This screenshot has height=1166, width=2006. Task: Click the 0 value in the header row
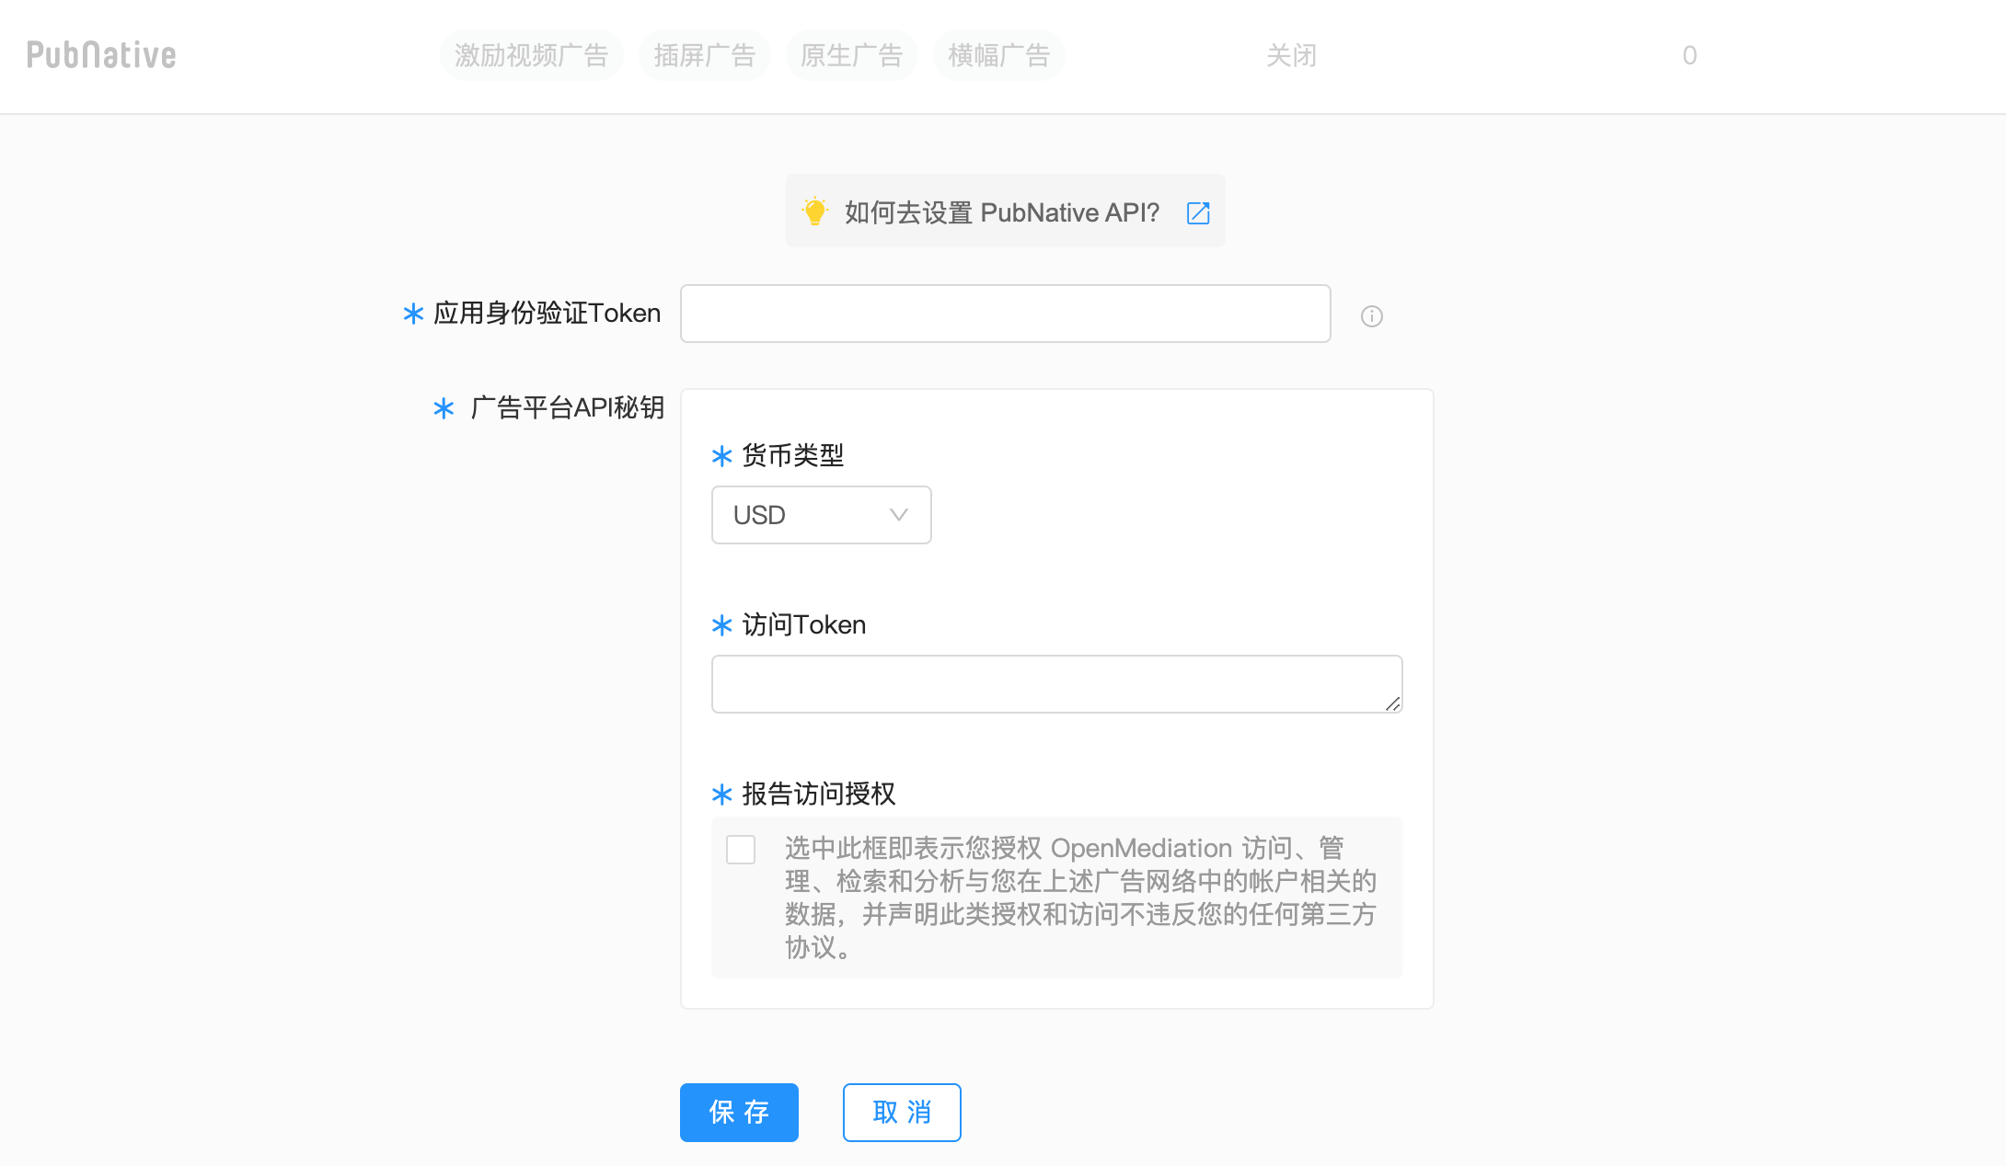[1689, 55]
